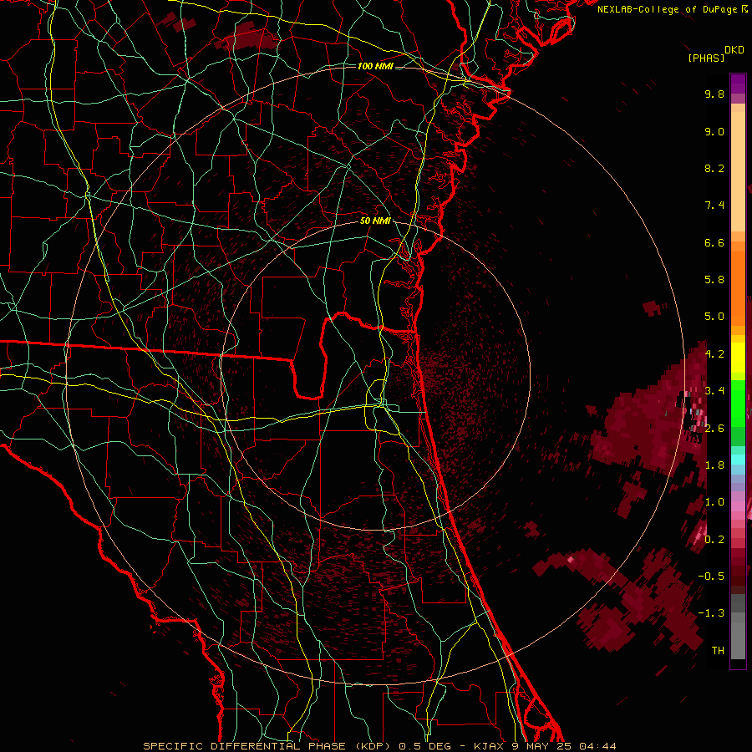The height and width of the screenshot is (752, 752).
Task: Pick the yellow segment of the color bar
Action: tap(738, 358)
